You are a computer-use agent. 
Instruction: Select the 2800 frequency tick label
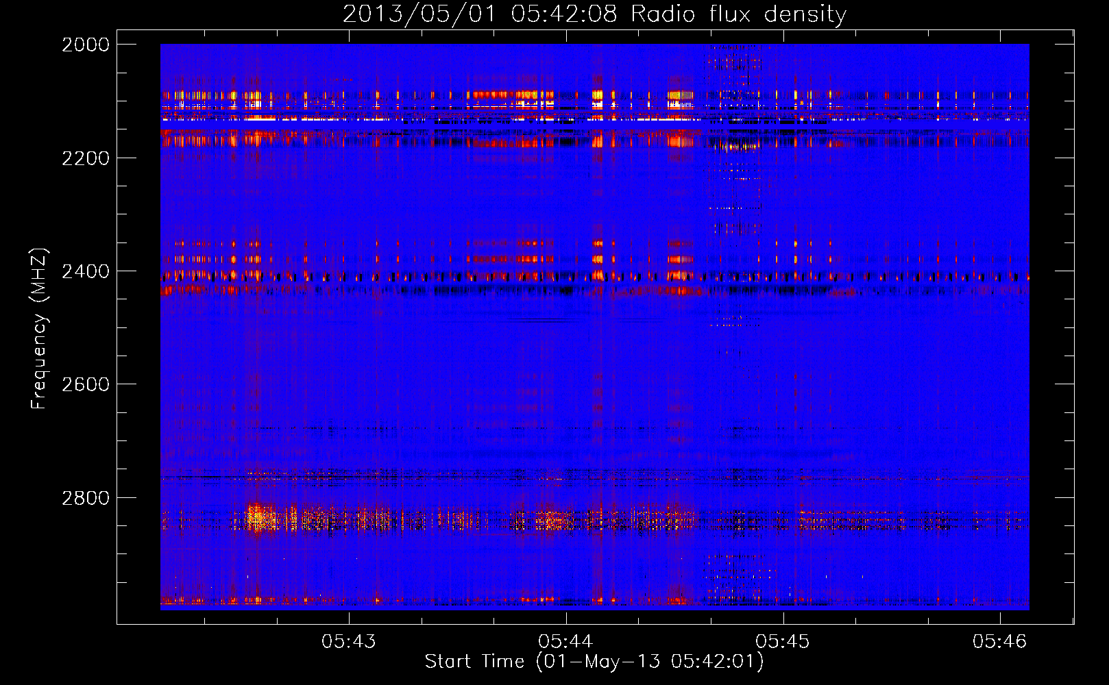tap(86, 498)
